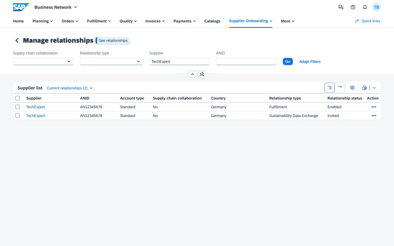Screen dimensions: 394x246
Task: Click the See relationships button
Action: pyautogui.click(x=113, y=40)
